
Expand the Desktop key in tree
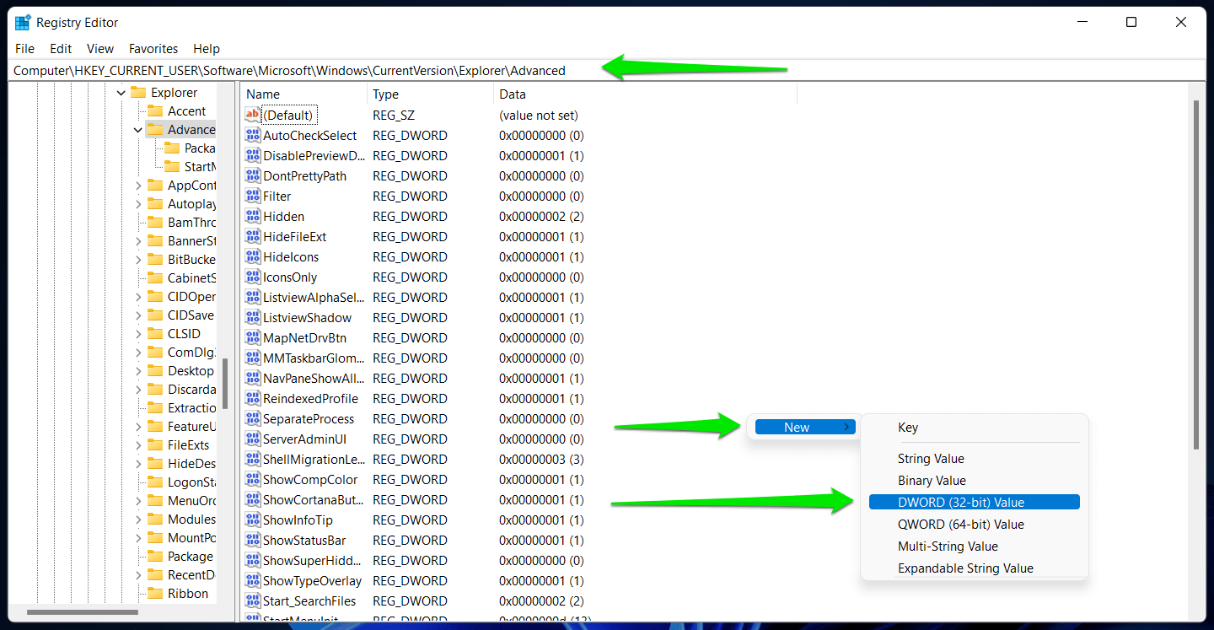(138, 371)
